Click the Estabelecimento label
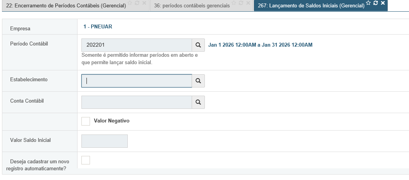 (x=29, y=79)
